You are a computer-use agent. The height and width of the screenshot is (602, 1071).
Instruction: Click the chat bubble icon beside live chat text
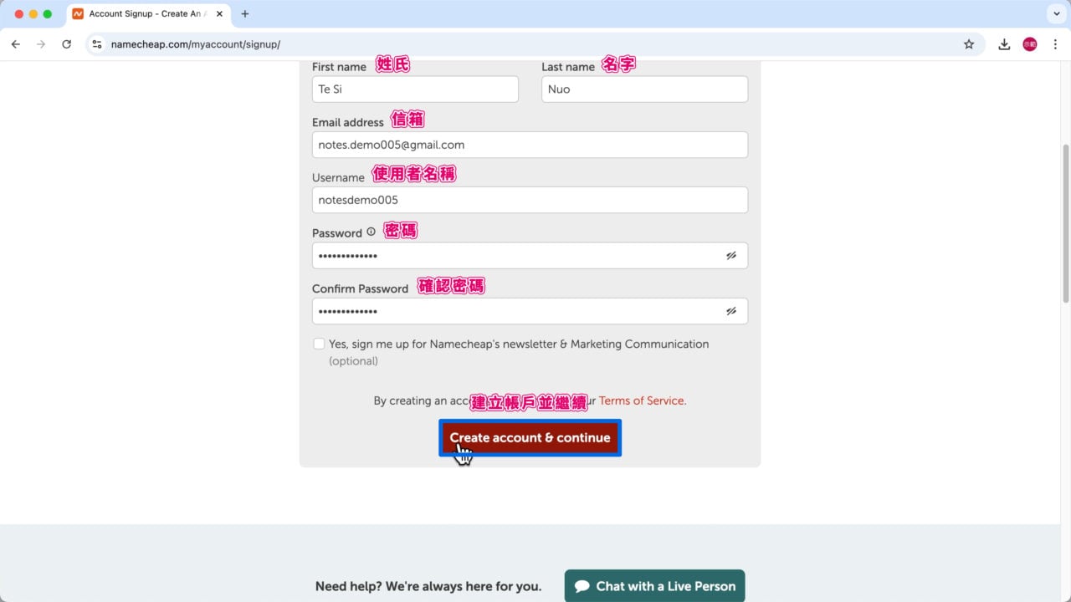pos(582,586)
